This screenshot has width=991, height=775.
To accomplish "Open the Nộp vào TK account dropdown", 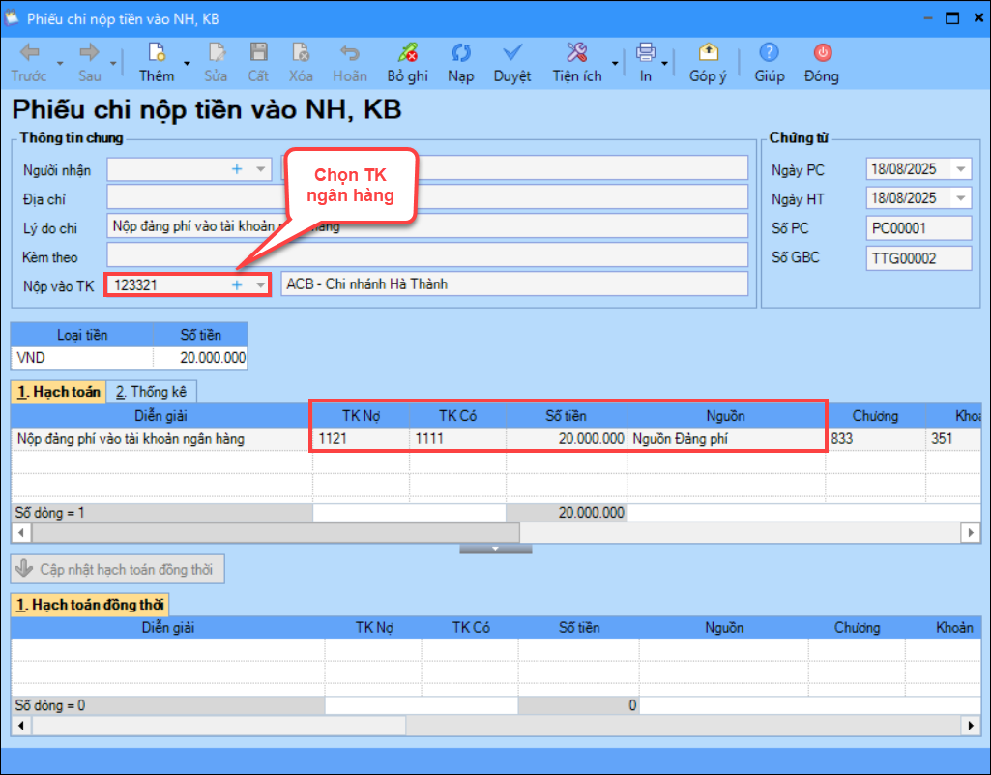I will coord(260,286).
